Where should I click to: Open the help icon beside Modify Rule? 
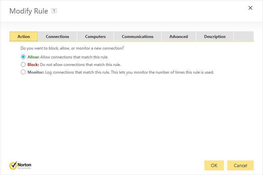point(54,11)
